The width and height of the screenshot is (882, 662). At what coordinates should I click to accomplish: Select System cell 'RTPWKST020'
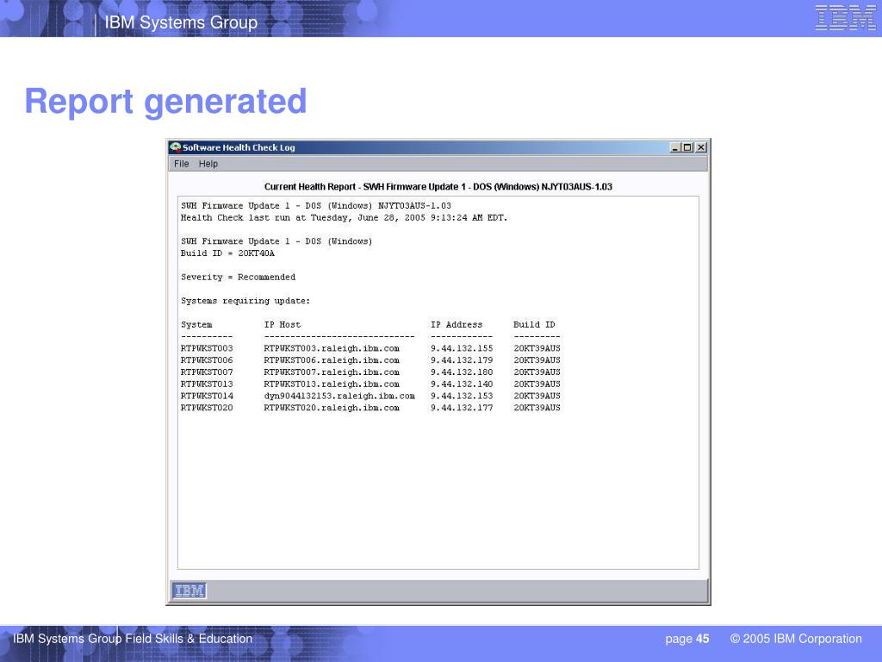207,408
